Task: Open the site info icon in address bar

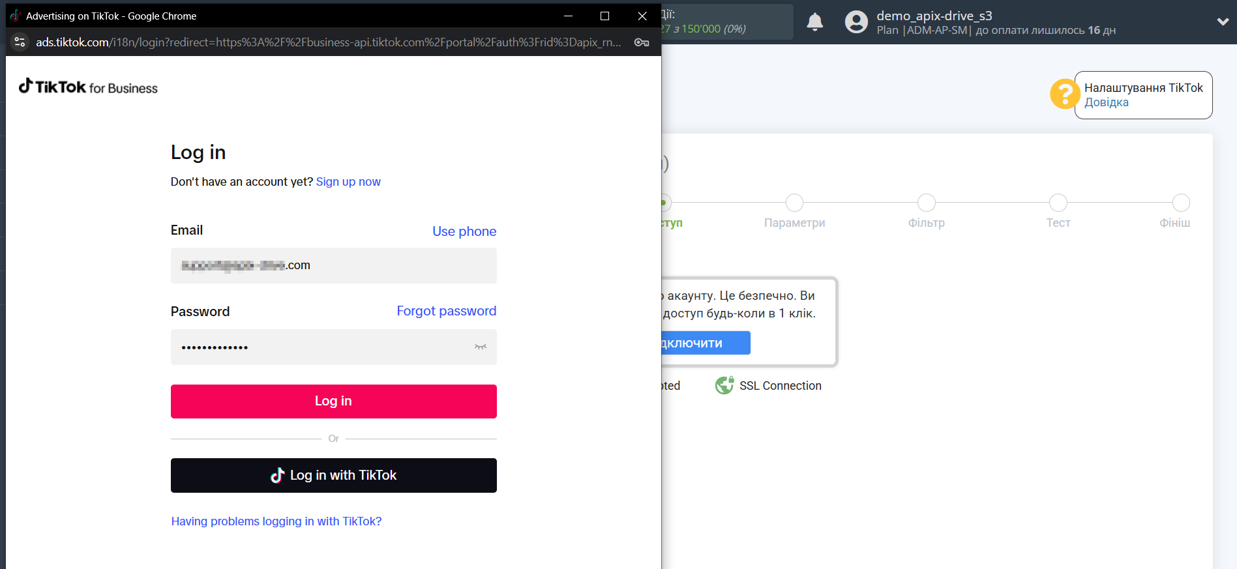Action: pyautogui.click(x=20, y=42)
